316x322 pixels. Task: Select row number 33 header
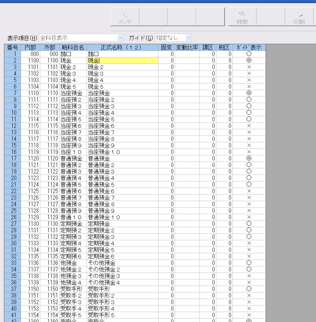coord(13,263)
